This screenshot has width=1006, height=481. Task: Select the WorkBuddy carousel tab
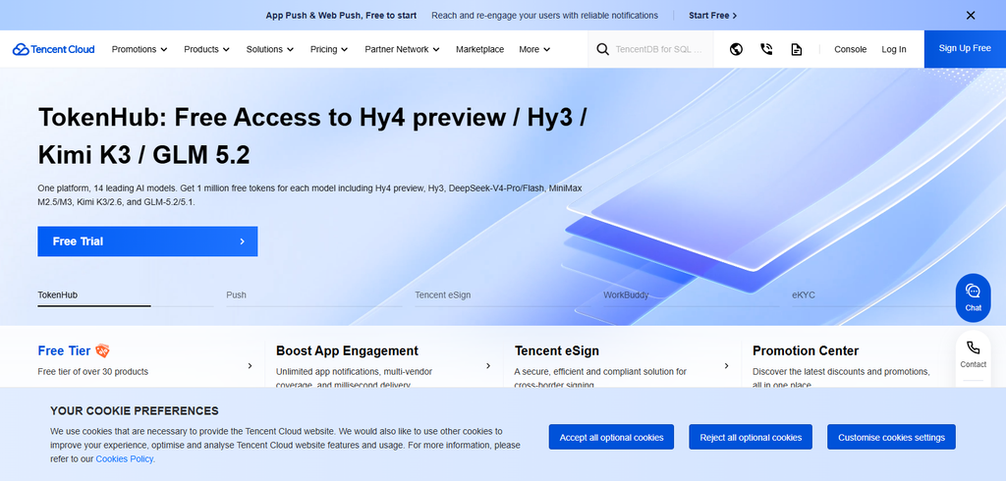point(692,295)
